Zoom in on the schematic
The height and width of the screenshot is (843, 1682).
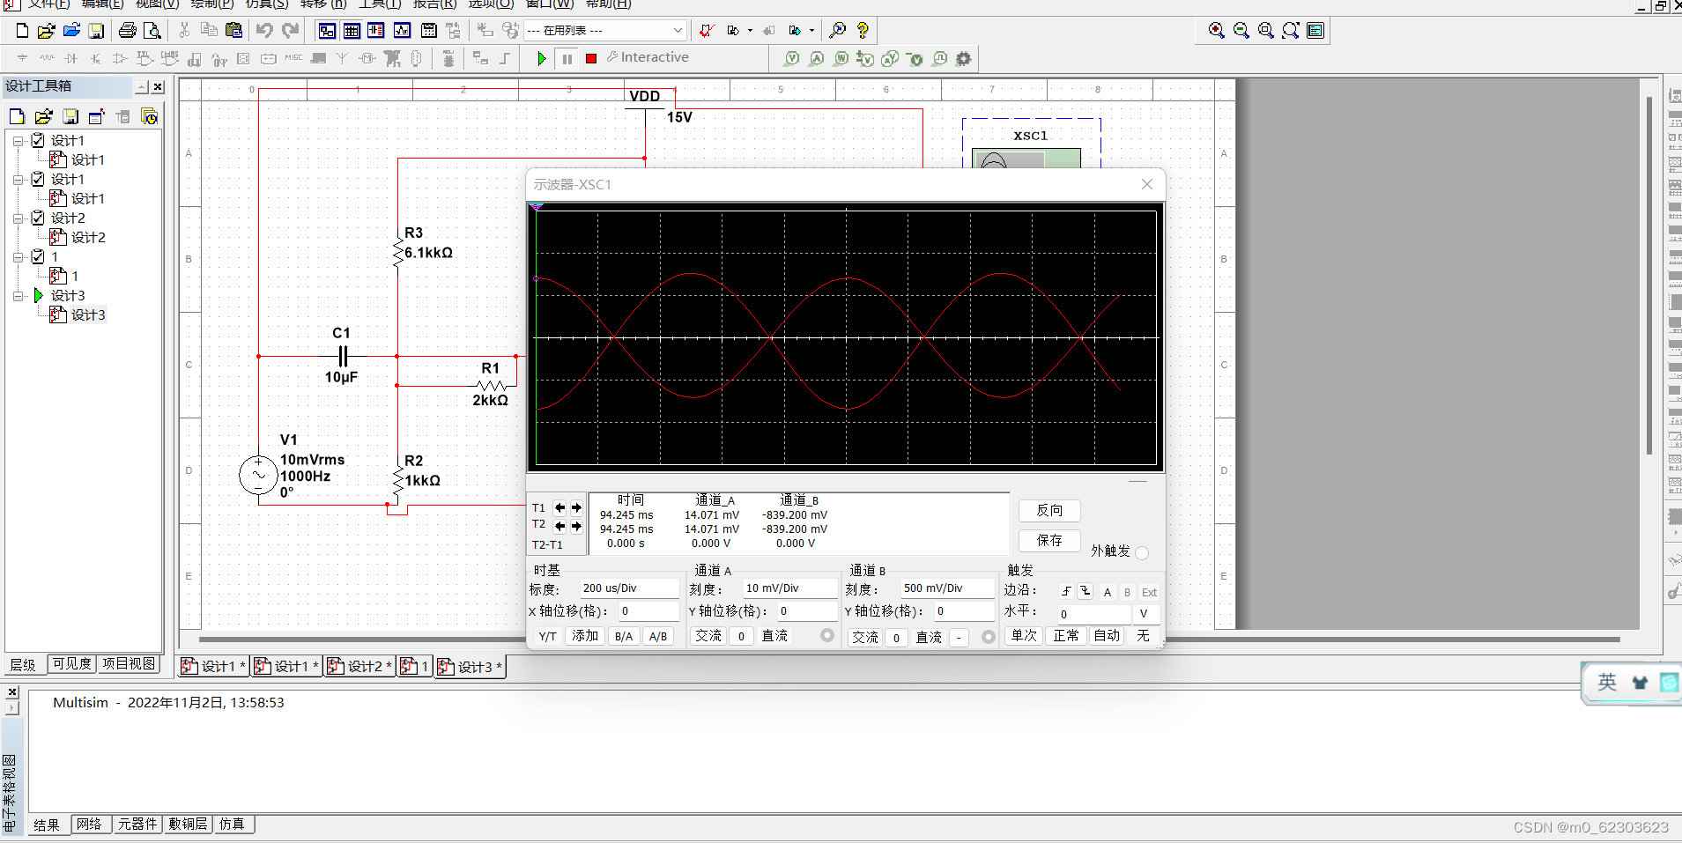coord(1217,31)
